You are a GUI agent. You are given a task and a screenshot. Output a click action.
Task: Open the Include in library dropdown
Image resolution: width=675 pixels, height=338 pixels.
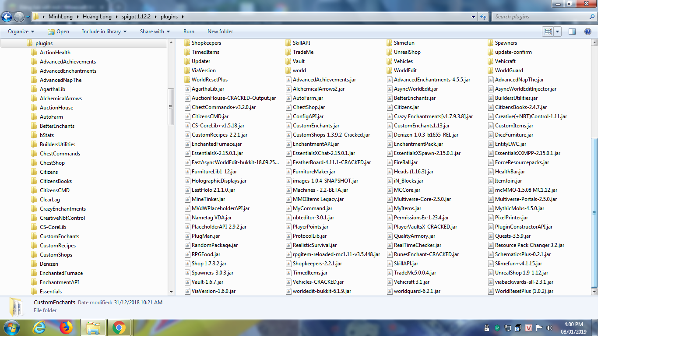click(x=104, y=32)
